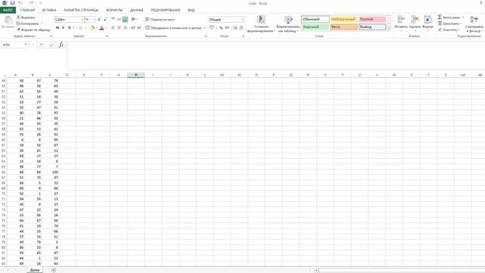Expand the cell styles gallery
The height and width of the screenshot is (273, 485).
(x=389, y=29)
